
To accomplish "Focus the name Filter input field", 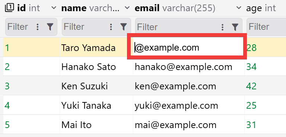I will 85,27.
